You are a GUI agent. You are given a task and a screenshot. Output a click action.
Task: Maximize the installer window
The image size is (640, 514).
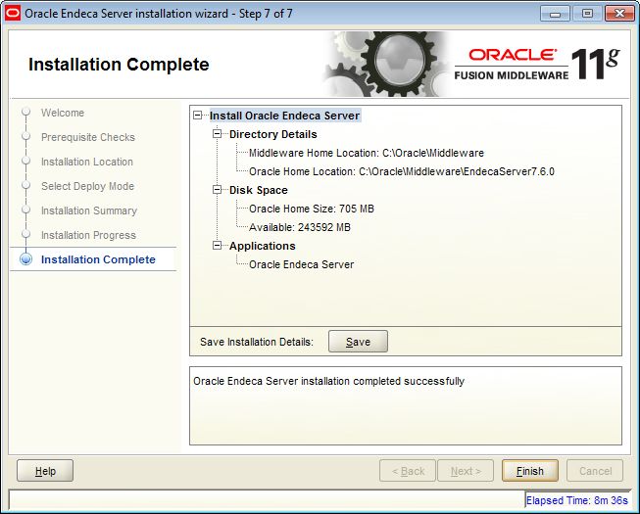tap(587, 14)
